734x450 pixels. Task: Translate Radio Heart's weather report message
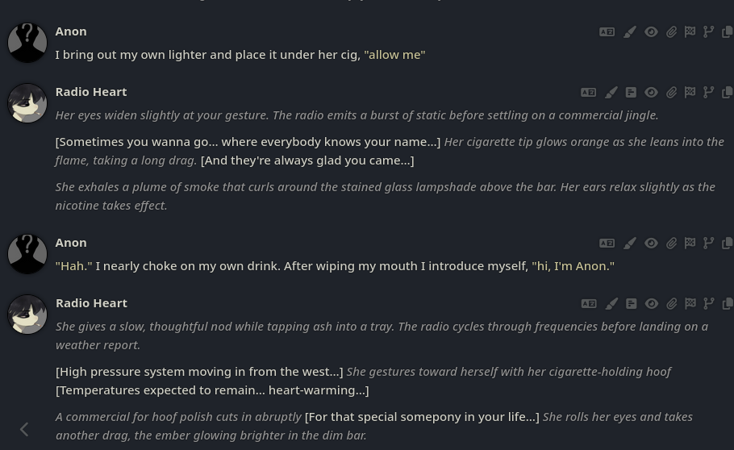point(589,304)
